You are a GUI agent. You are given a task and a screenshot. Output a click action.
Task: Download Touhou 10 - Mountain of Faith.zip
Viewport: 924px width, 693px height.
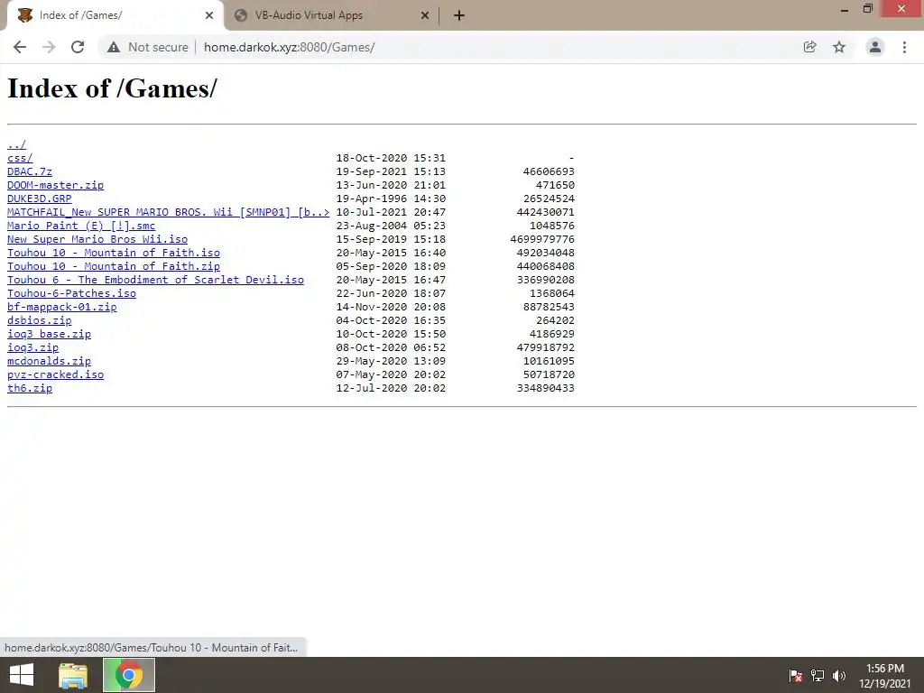pyautogui.click(x=114, y=266)
